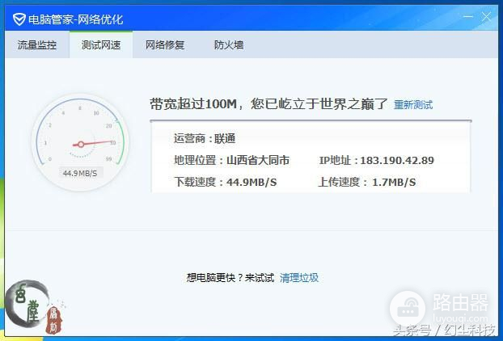Viewport: 503px width, 341px height.
Task: Click the 地理位置 山西省大同市 text
Action: coord(231,161)
